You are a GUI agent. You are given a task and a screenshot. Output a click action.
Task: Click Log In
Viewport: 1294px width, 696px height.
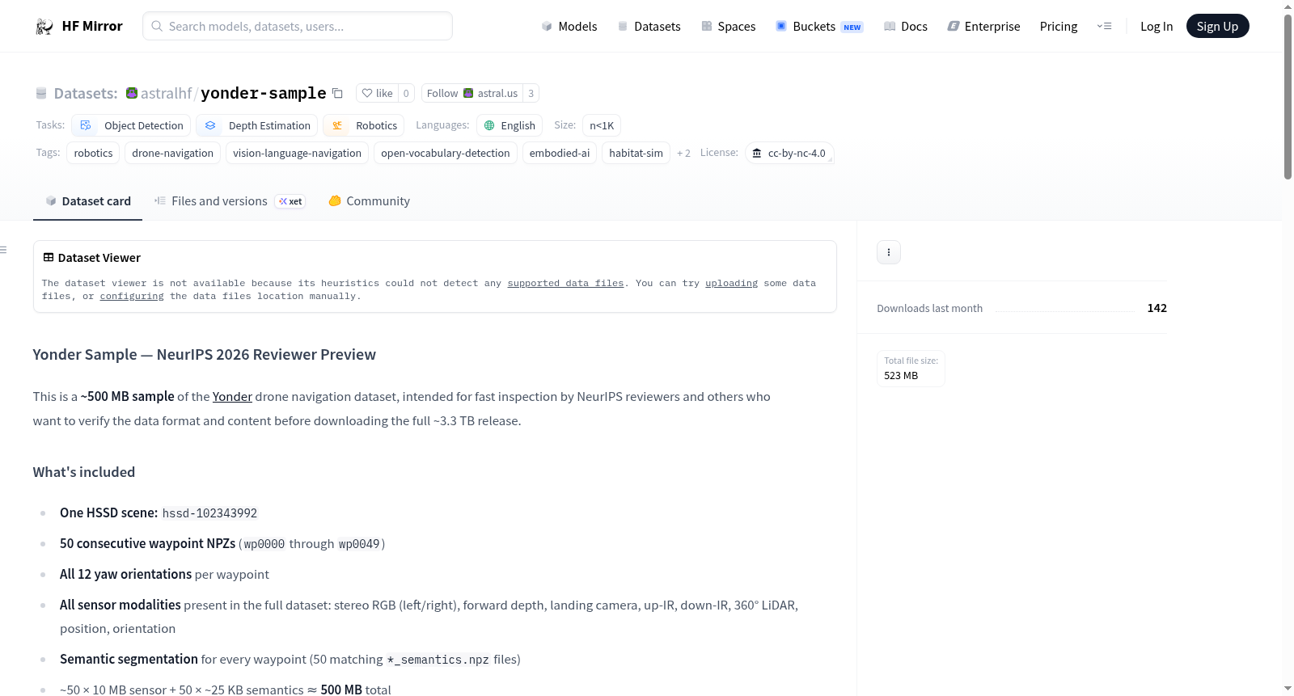tap(1157, 26)
